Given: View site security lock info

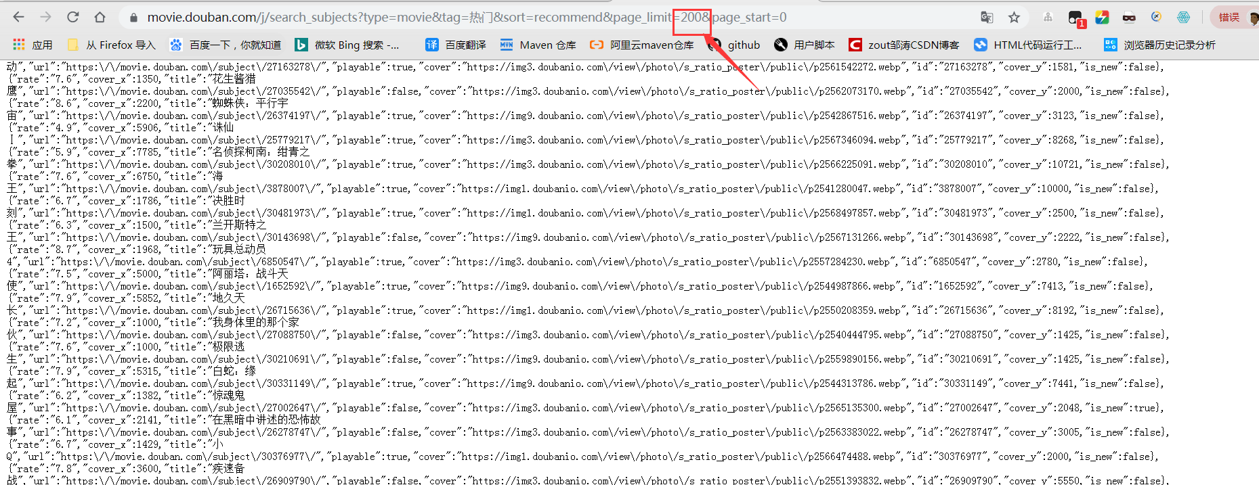Looking at the screenshot, I should point(133,18).
